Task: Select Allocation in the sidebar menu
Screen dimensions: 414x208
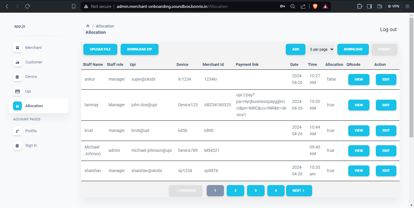Action: [34, 106]
